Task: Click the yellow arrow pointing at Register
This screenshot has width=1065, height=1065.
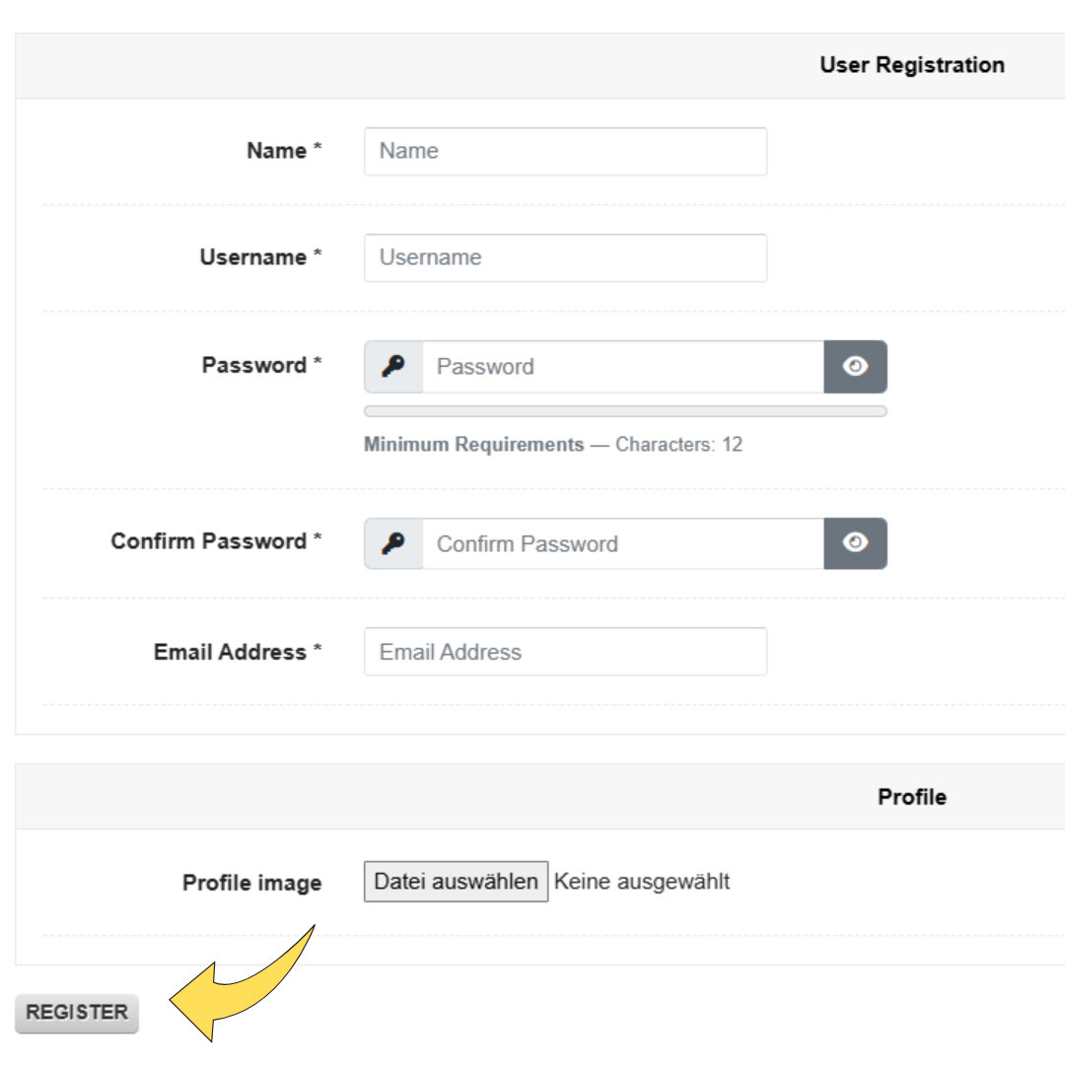Action: pyautogui.click(x=243, y=983)
